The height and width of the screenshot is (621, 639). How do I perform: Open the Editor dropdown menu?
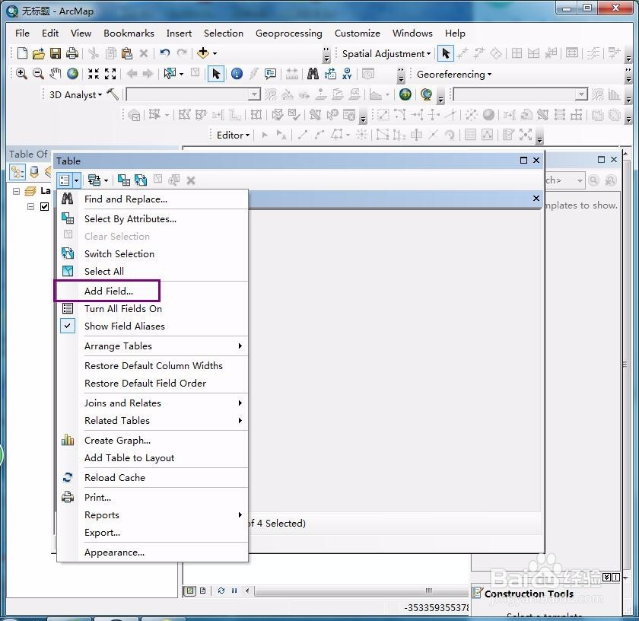click(x=233, y=135)
